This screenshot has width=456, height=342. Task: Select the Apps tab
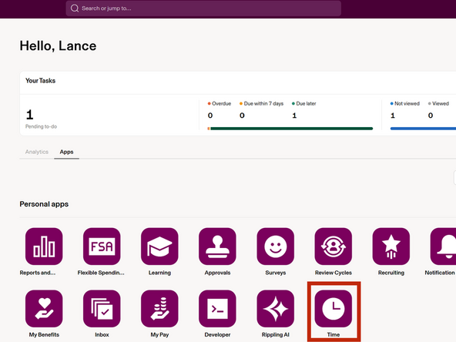coord(66,152)
